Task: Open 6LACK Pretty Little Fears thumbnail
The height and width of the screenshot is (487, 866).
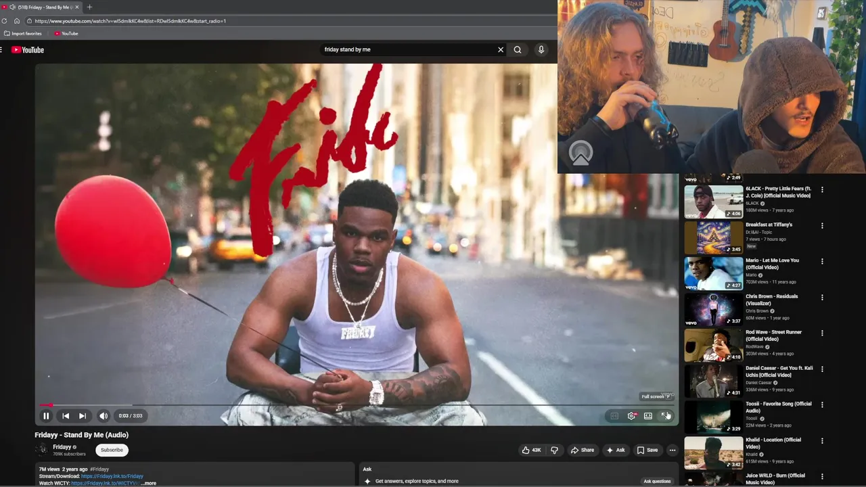Action: tap(713, 202)
